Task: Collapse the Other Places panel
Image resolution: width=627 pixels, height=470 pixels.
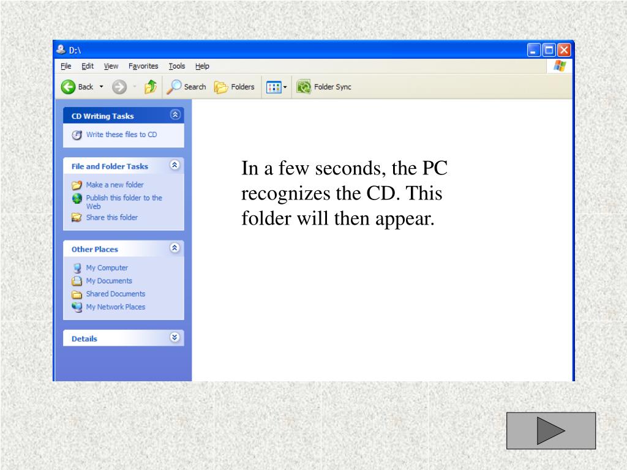Action: [x=175, y=248]
